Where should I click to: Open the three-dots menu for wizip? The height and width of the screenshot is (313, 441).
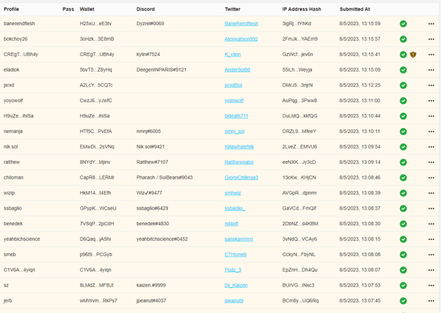coord(431,193)
